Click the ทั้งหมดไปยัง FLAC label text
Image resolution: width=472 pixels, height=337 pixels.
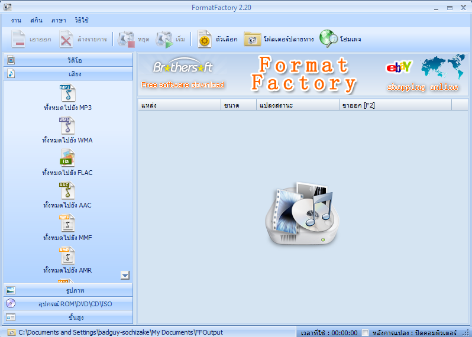pos(67,173)
